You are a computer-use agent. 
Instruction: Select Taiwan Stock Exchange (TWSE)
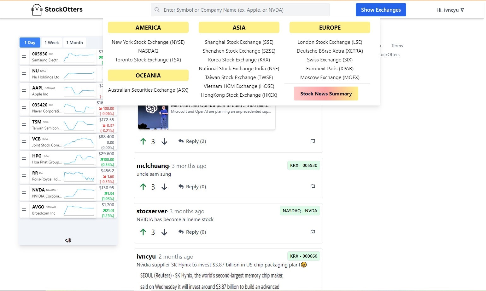pyautogui.click(x=239, y=77)
